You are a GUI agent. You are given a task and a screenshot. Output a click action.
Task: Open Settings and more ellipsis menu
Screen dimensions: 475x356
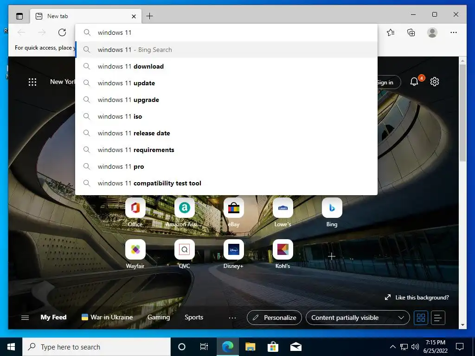click(454, 32)
